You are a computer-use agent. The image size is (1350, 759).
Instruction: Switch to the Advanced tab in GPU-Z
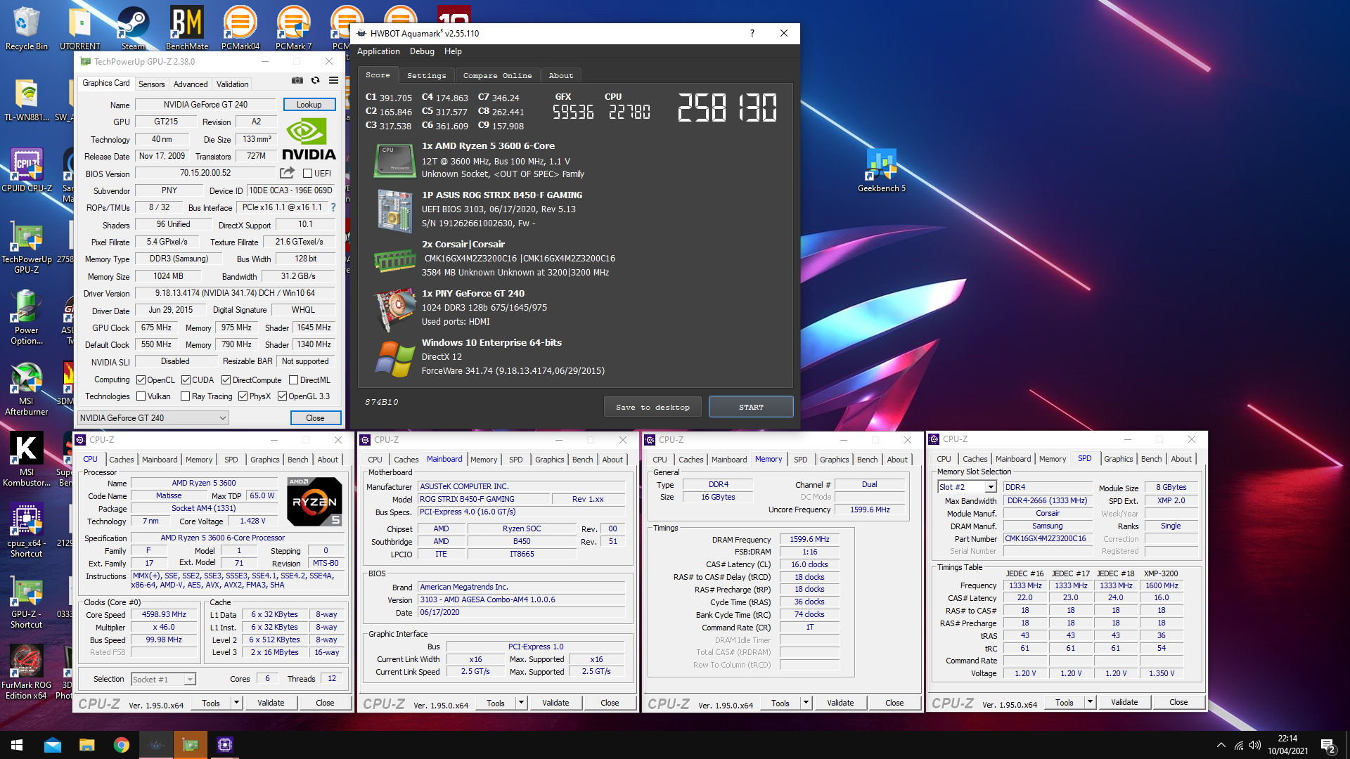[191, 84]
